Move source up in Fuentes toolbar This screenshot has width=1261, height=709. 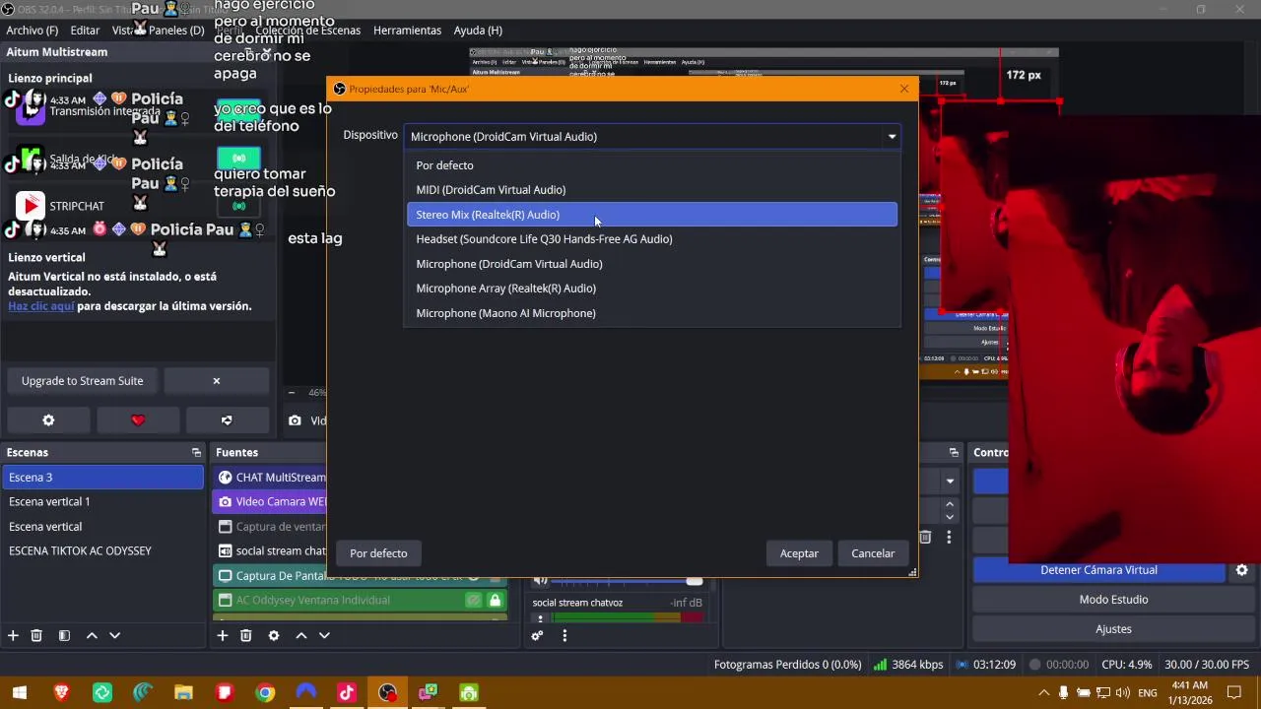301,636
